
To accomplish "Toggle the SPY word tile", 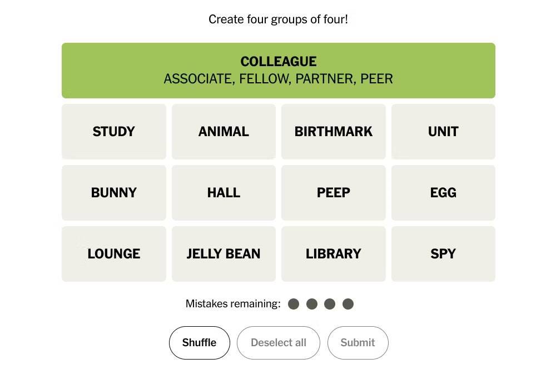I will (443, 254).
